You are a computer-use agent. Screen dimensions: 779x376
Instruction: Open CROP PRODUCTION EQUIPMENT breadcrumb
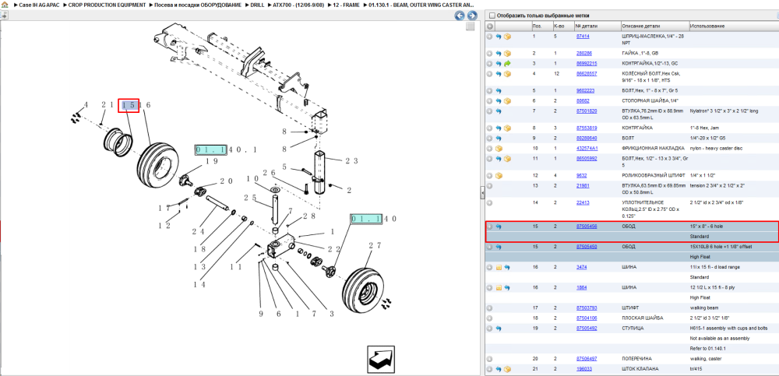coord(108,5)
